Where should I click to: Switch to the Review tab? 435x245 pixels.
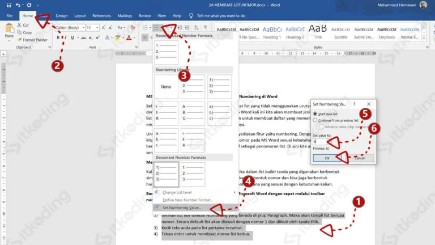[x=144, y=16]
